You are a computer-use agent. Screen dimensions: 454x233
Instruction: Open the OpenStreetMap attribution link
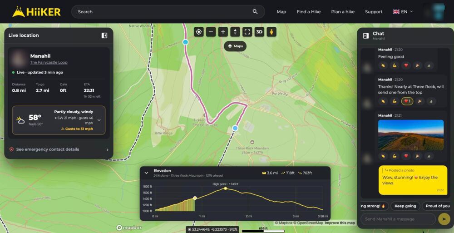309,223
